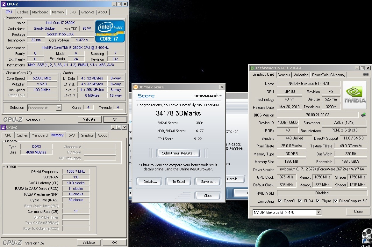Select the About tab in lower CPU-Z window
The image size is (372, 247).
click(x=102, y=135)
